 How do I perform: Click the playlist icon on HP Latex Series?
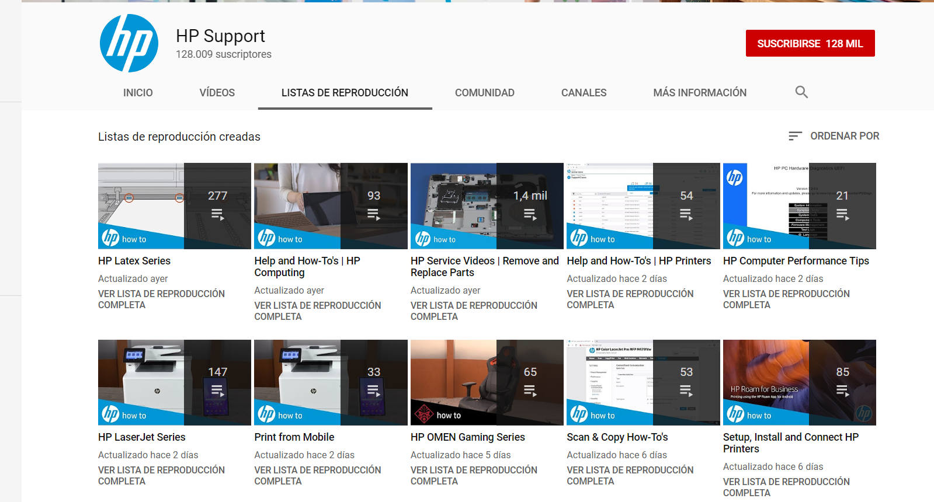pyautogui.click(x=217, y=214)
